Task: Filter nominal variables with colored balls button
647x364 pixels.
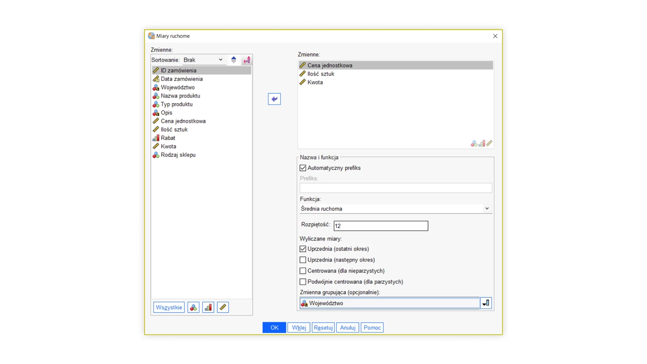Action: pyautogui.click(x=193, y=307)
